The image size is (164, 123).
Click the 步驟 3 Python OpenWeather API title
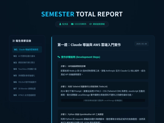coord(82,114)
